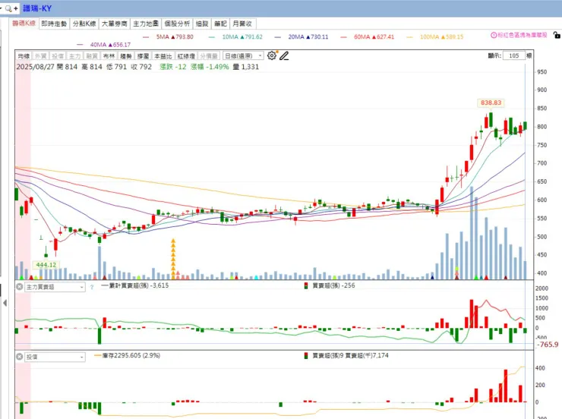This screenshot has height=419, width=562.
Task: Toggle the 投信 overlay button in toolbar
Action: pos(58,56)
